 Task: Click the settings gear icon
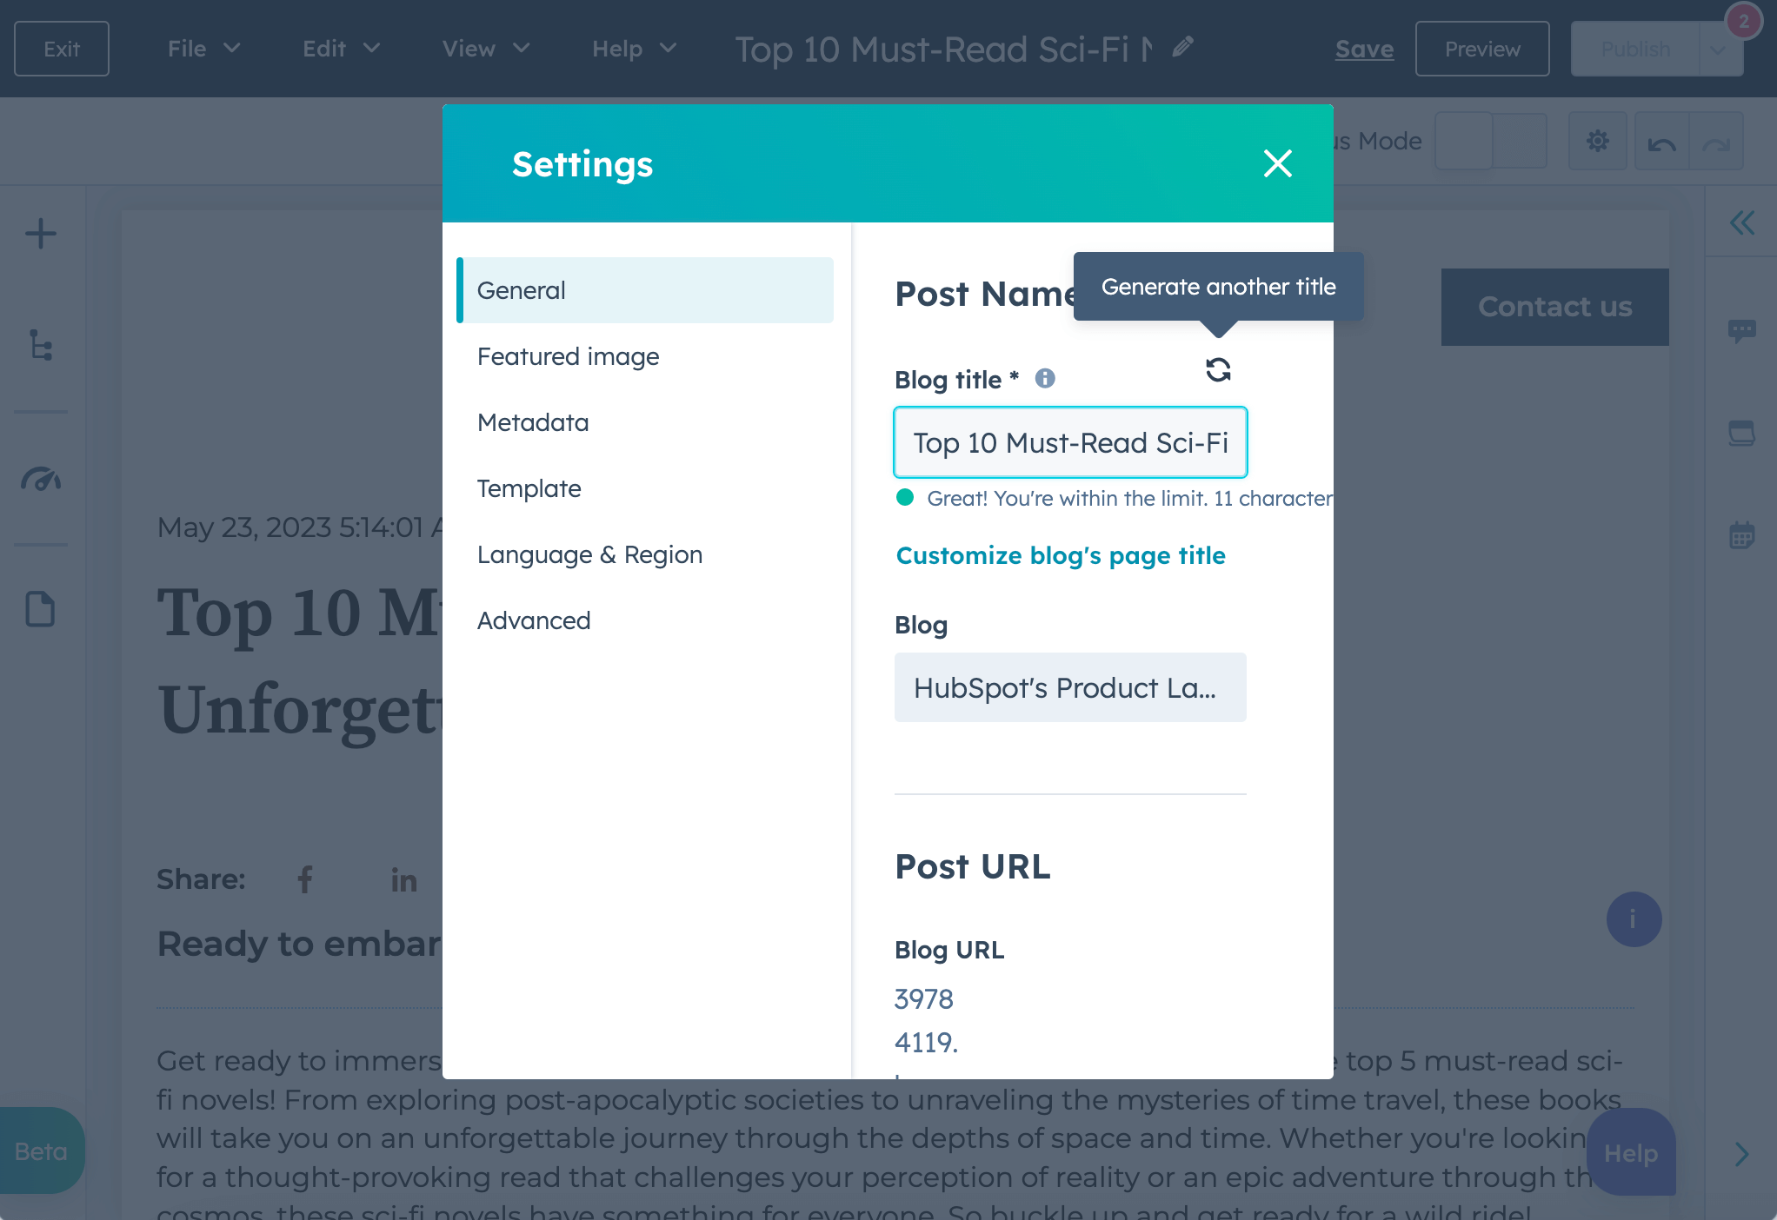coord(1599,142)
